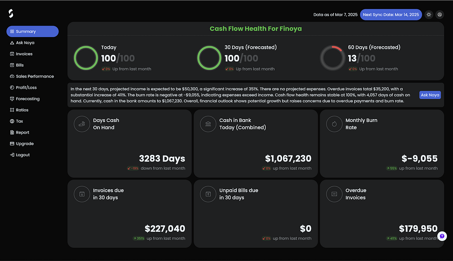Screen dimensions: 453x261
Task: Click the blue Ask Noya button
Action: coord(430,94)
